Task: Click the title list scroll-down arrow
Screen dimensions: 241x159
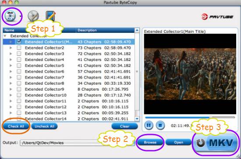Action: [x=137, y=119]
